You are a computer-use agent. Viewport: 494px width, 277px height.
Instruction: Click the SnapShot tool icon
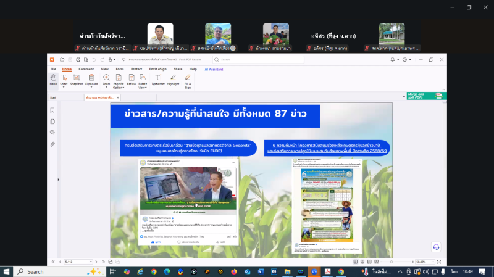(x=77, y=80)
